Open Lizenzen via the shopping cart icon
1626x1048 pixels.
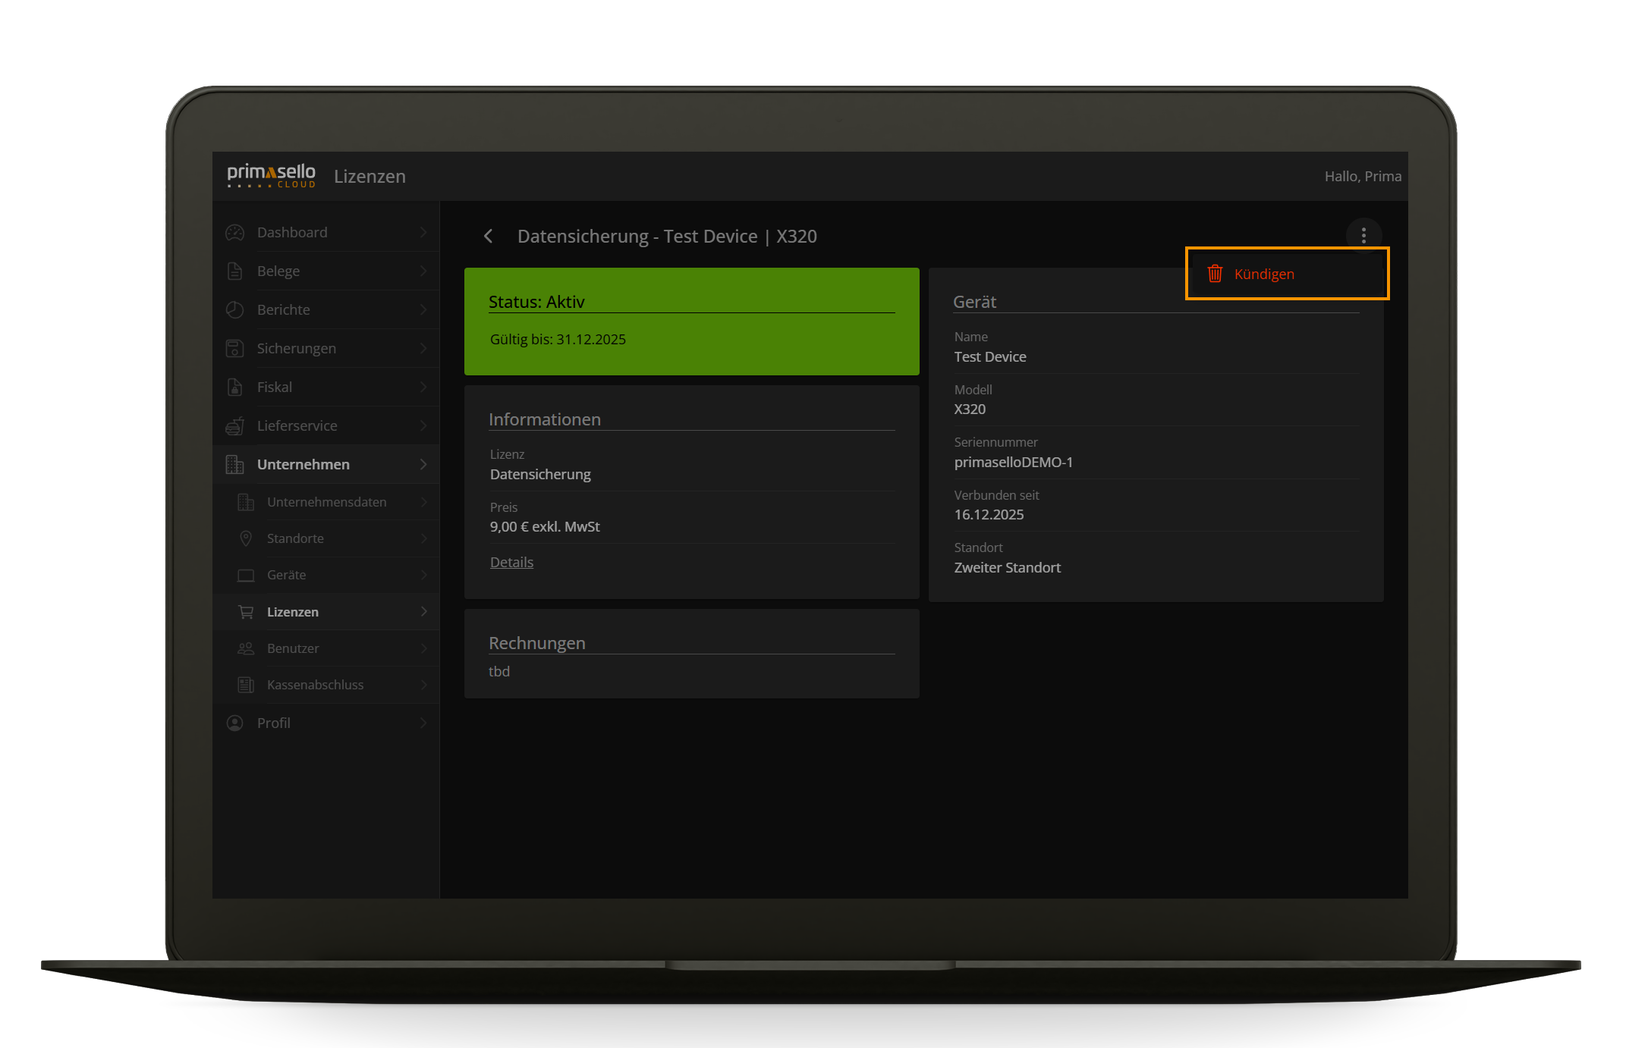tap(245, 611)
